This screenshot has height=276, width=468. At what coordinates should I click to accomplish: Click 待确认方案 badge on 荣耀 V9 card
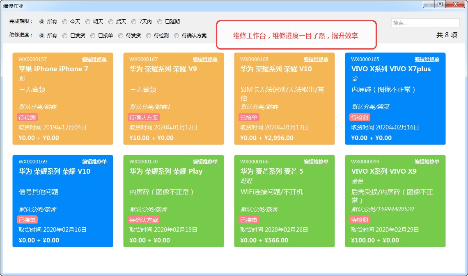point(144,118)
